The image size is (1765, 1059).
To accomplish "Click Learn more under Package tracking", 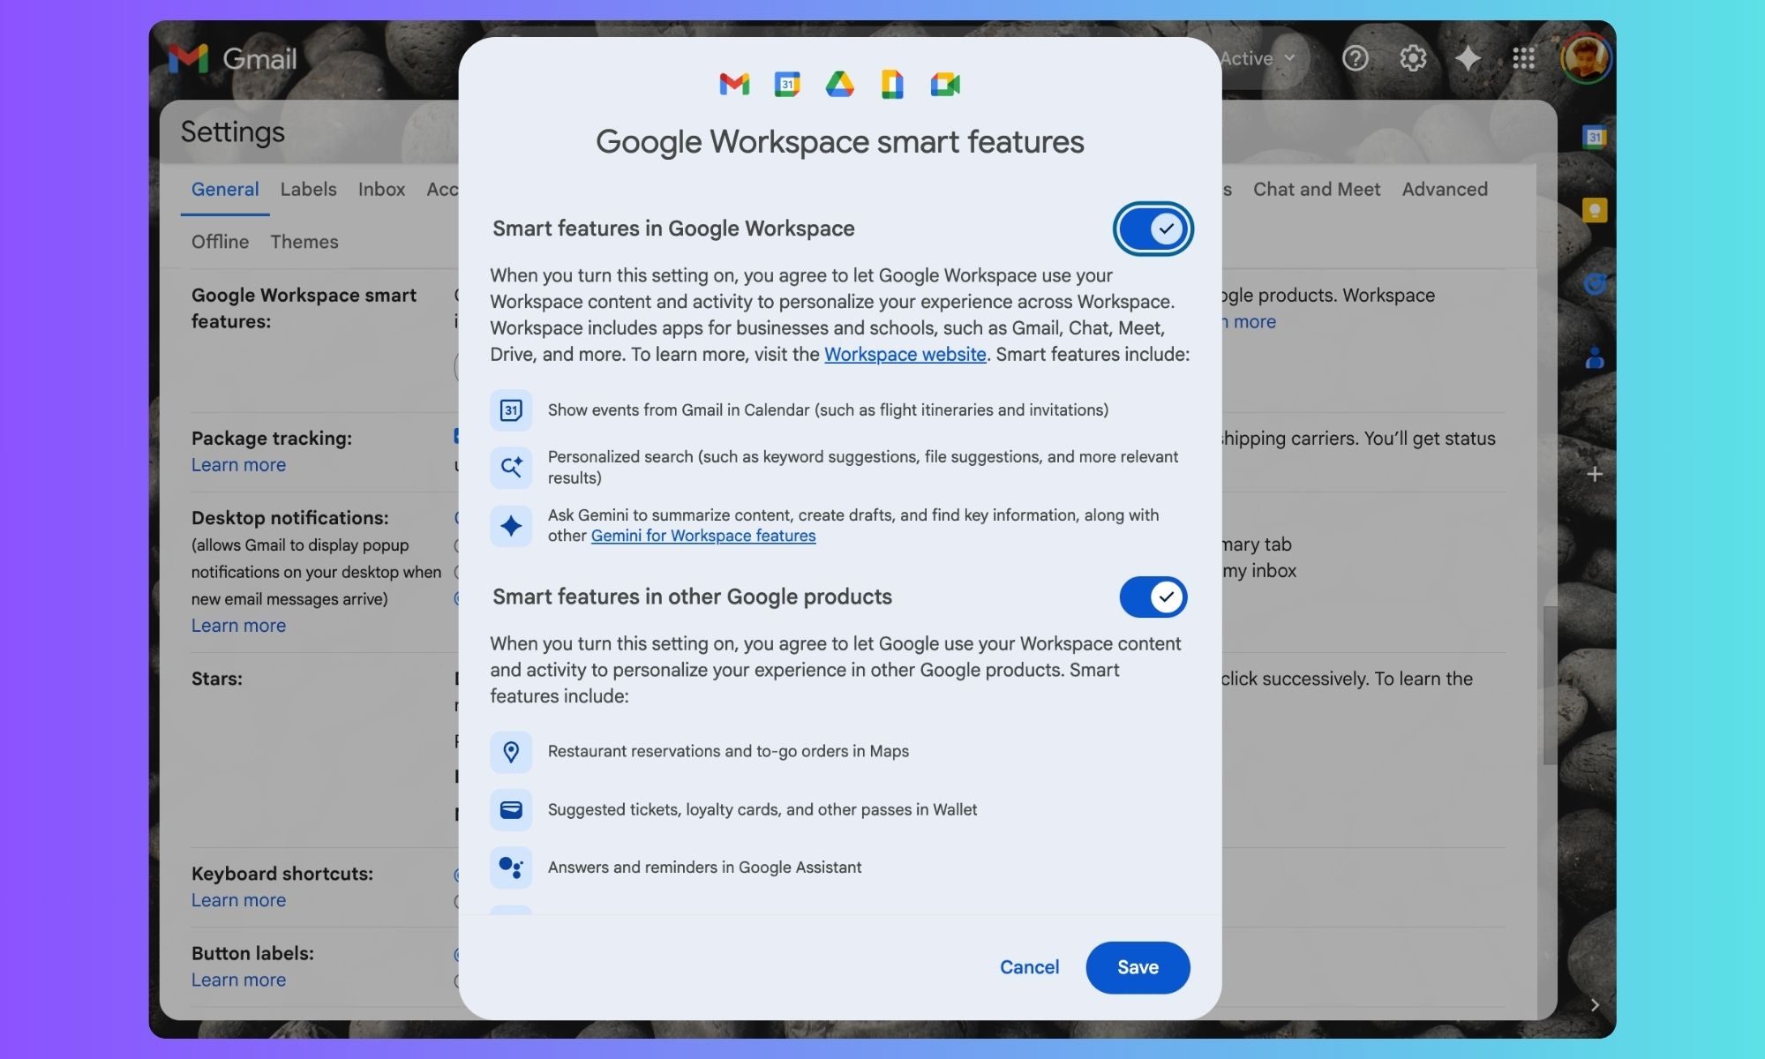I will click(x=238, y=465).
